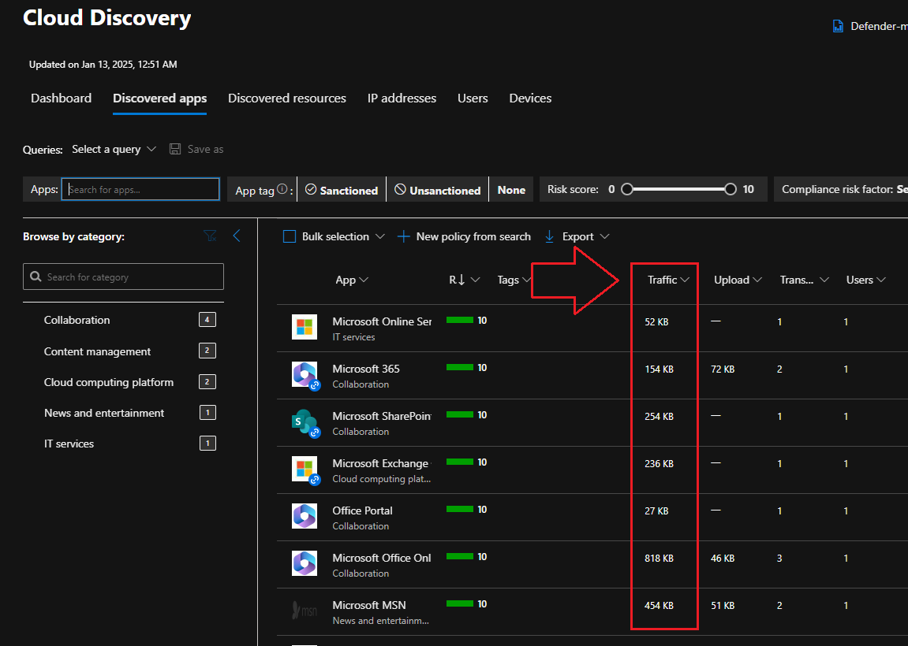Switch to the Discovered resources tab
Viewport: 908px width, 646px height.
click(x=287, y=98)
